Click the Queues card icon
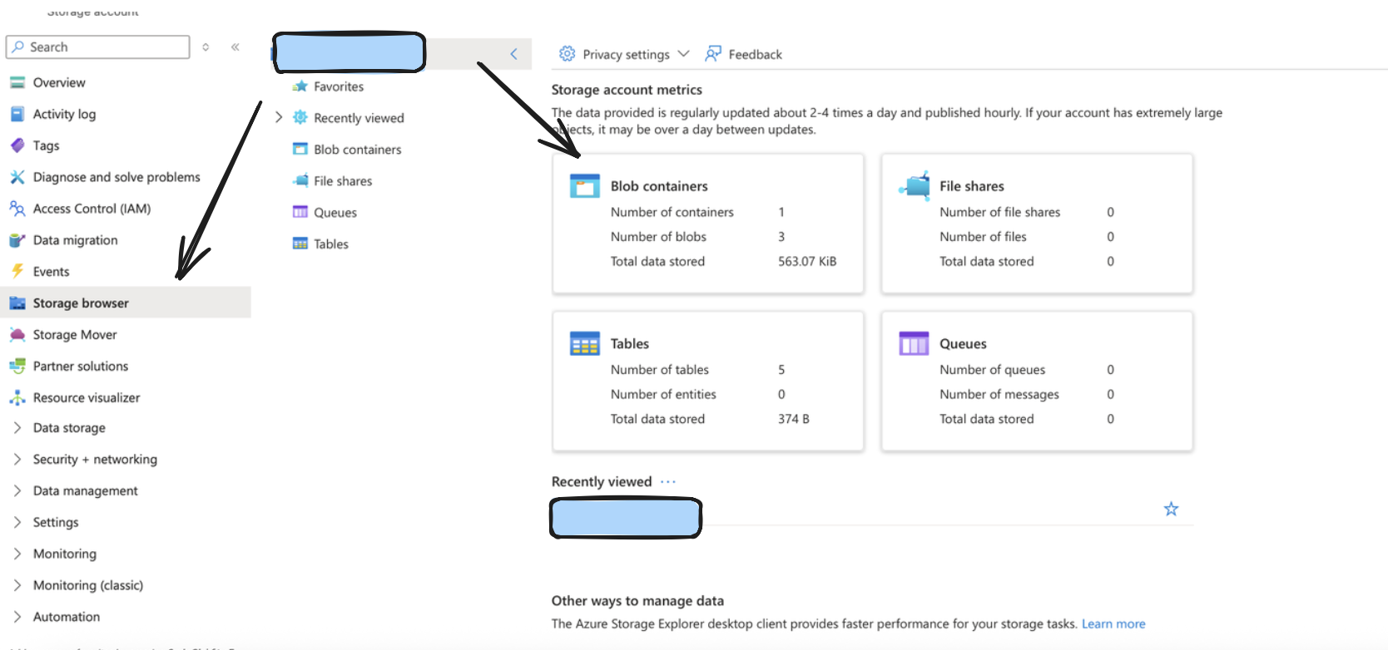The width and height of the screenshot is (1388, 650). coord(914,343)
